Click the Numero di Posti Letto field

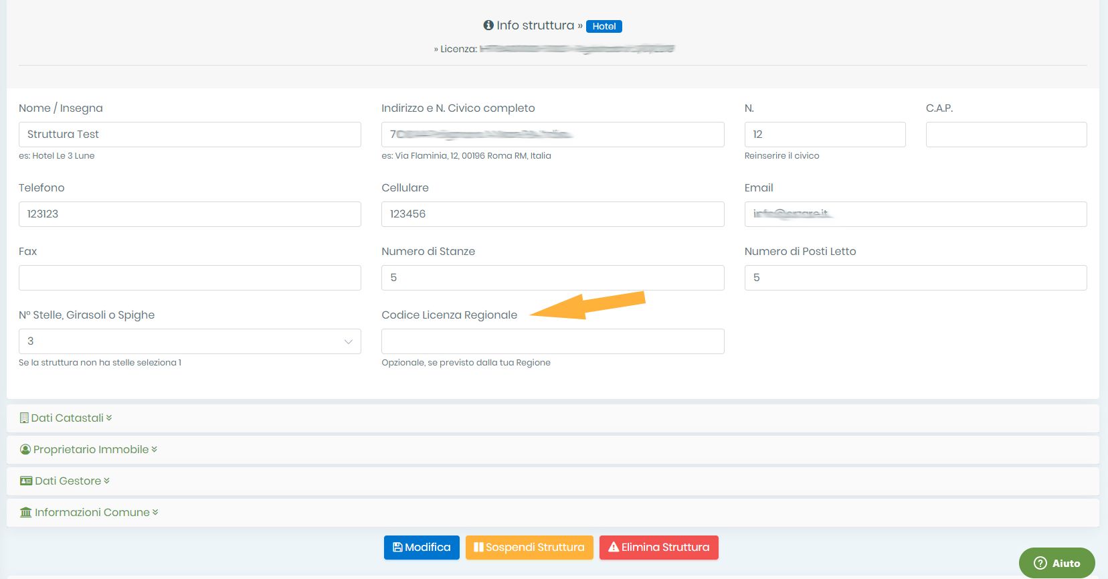pos(916,278)
